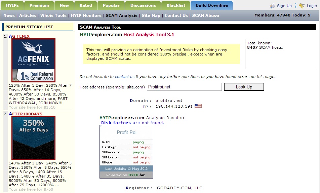Click 'Your site here for $1510' link
Image resolution: width=320 pixels, height=193 pixels.
click(x=32, y=107)
